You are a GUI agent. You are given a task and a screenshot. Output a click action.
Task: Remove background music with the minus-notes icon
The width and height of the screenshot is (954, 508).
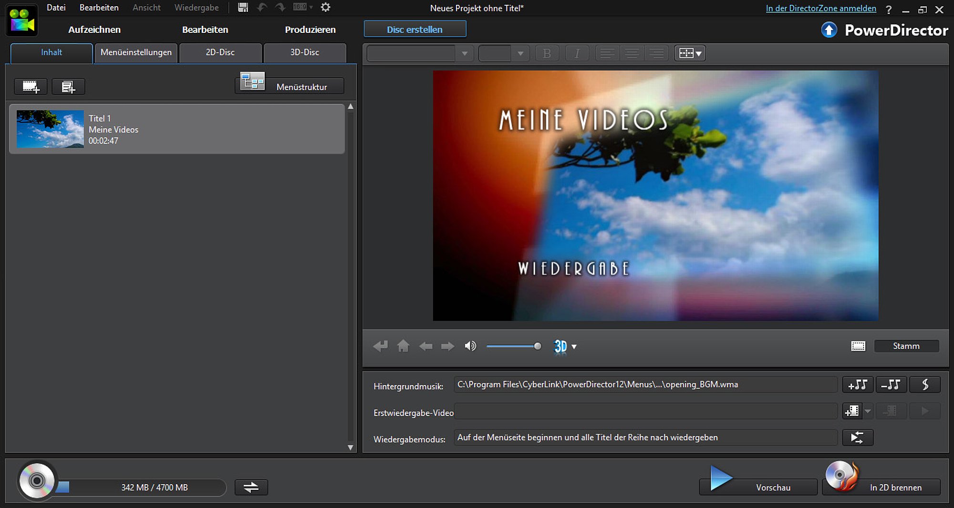[891, 385]
